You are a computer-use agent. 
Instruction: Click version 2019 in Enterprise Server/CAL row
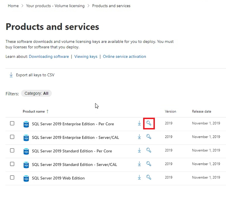tap(169, 137)
